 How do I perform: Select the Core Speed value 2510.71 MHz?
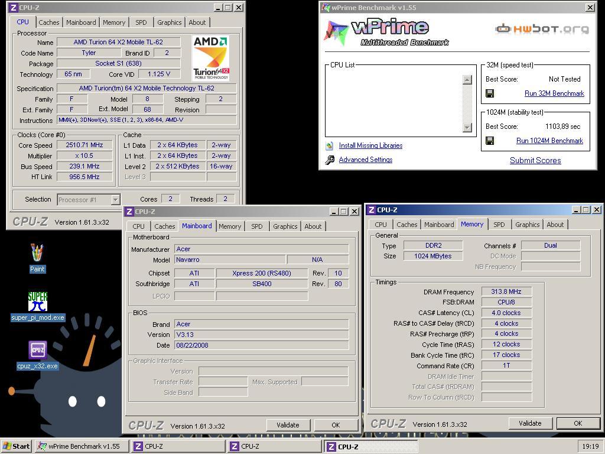click(84, 145)
